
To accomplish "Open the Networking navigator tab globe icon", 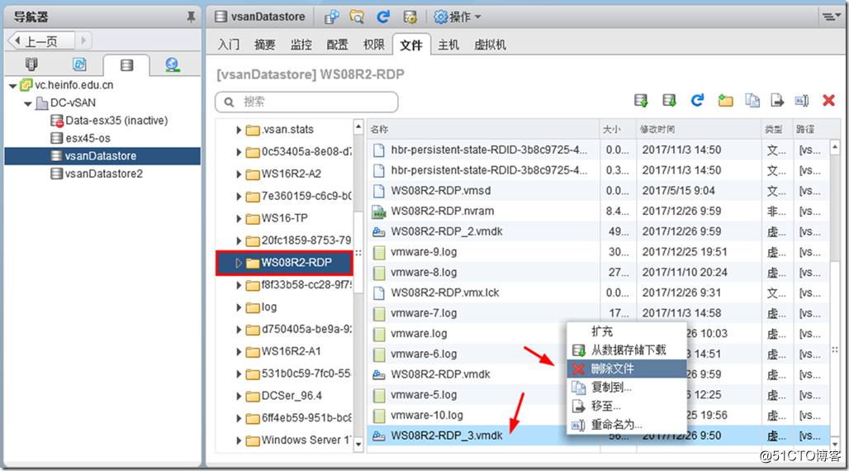I will [x=172, y=64].
